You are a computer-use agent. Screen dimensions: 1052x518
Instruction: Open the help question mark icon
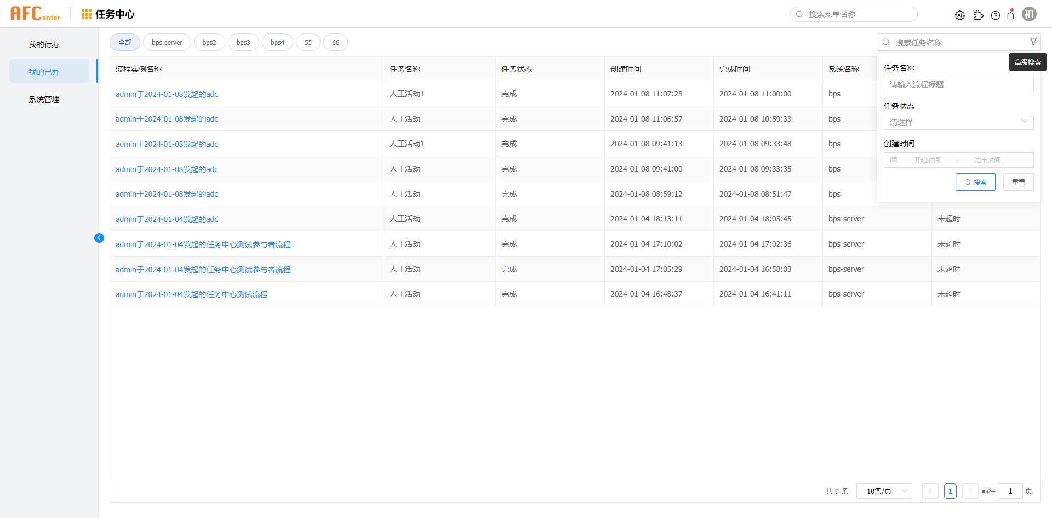996,15
